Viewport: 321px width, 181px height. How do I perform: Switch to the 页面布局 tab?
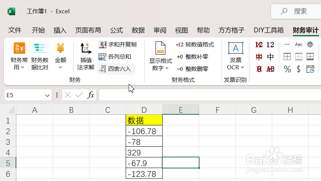(x=88, y=30)
